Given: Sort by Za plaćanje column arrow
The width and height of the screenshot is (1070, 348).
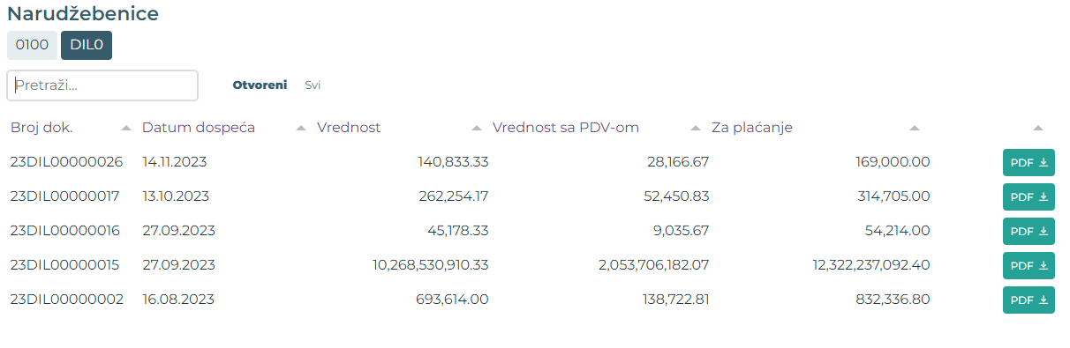Looking at the screenshot, I should pyautogui.click(x=915, y=129).
